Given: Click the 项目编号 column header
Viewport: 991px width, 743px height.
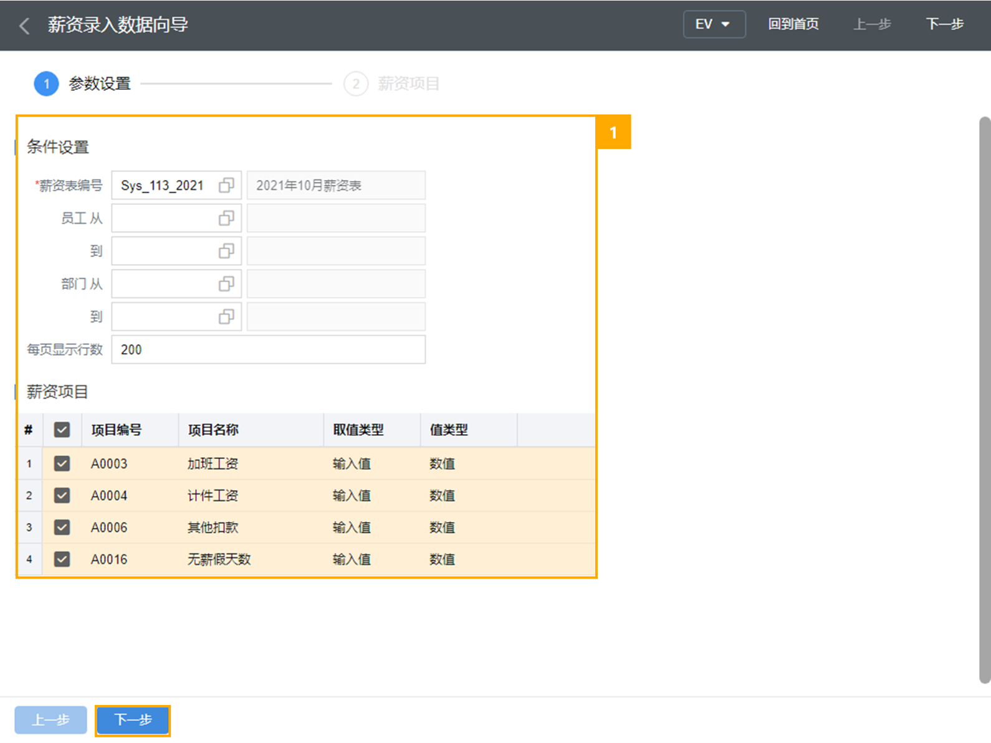Looking at the screenshot, I should (x=130, y=430).
